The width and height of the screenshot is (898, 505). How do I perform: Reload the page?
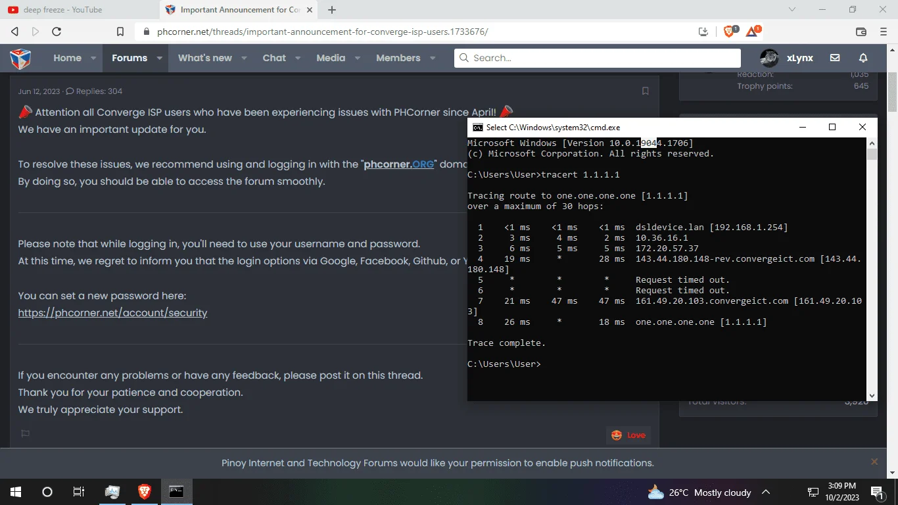[57, 32]
